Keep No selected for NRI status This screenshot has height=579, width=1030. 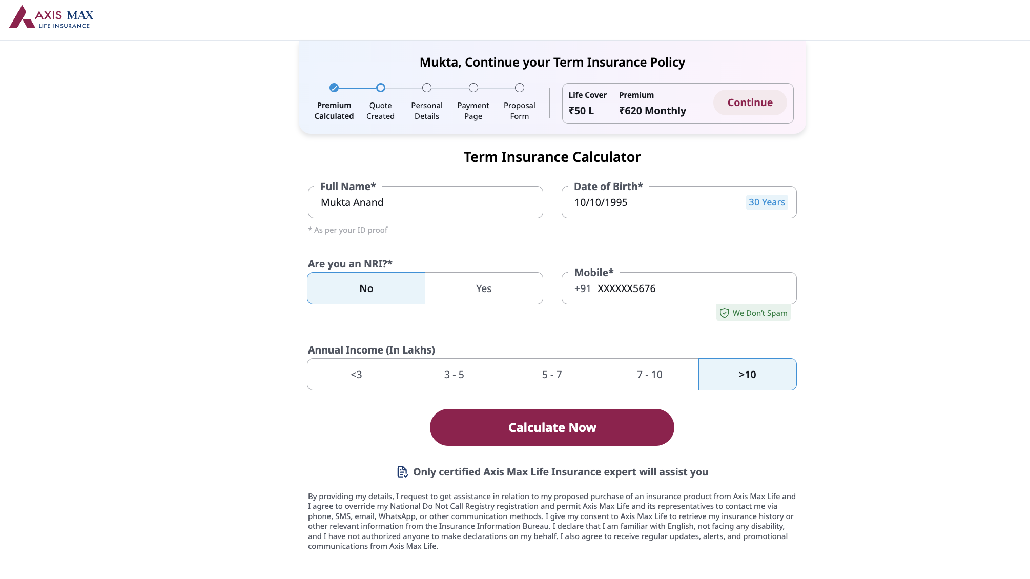(x=365, y=288)
